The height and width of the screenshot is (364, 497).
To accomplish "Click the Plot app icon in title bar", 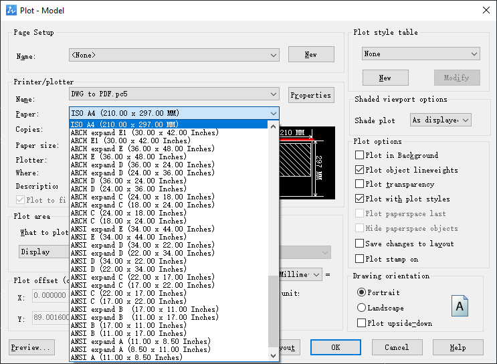I will [11, 10].
